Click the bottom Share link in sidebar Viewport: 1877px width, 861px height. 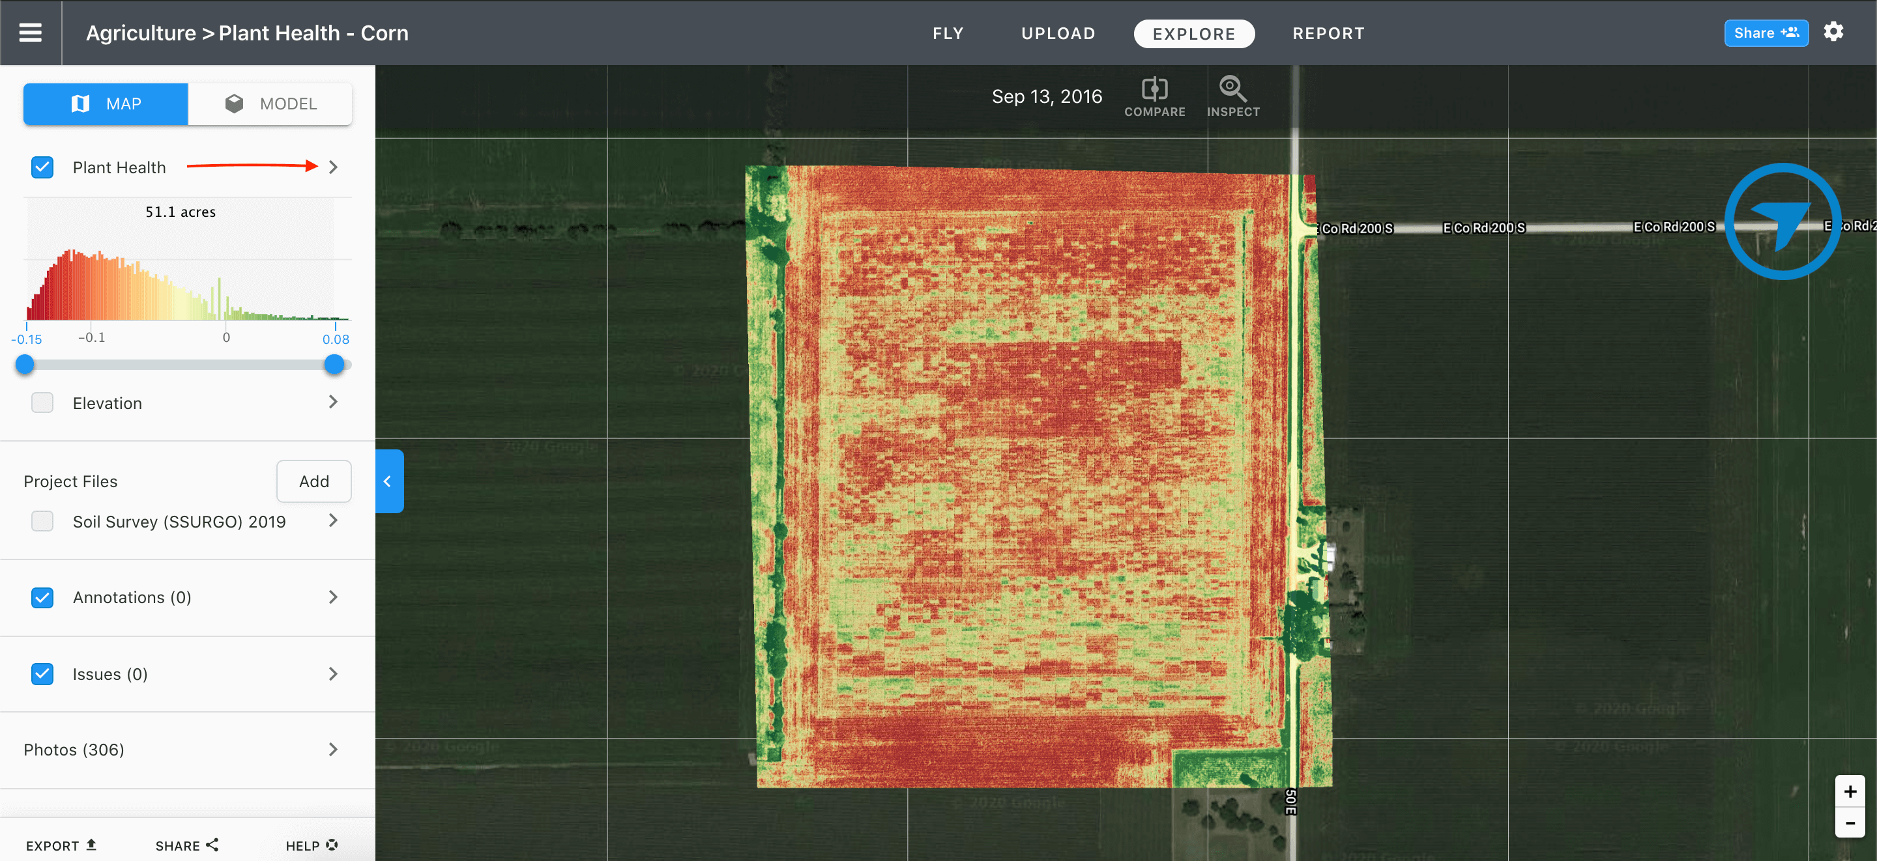[186, 845]
